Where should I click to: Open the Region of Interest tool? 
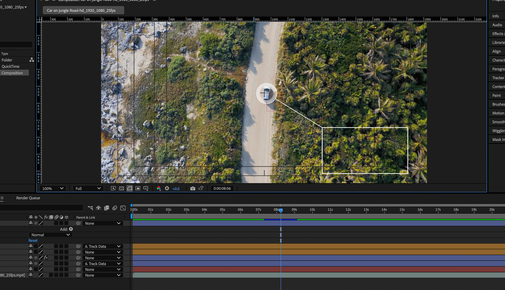coord(138,189)
